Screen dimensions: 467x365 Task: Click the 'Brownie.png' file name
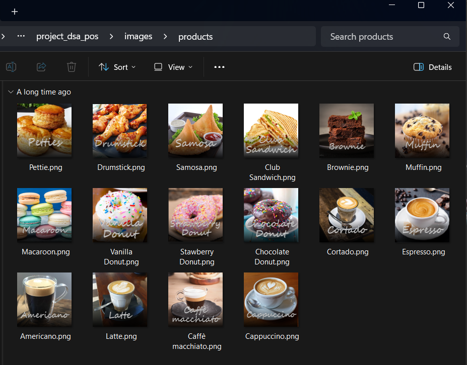[x=348, y=167]
